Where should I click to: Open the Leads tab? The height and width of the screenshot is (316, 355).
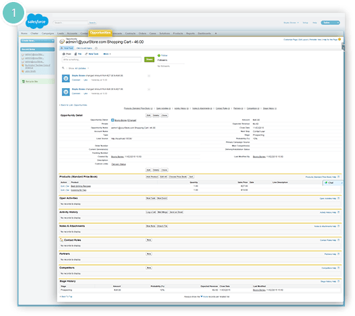(61, 34)
